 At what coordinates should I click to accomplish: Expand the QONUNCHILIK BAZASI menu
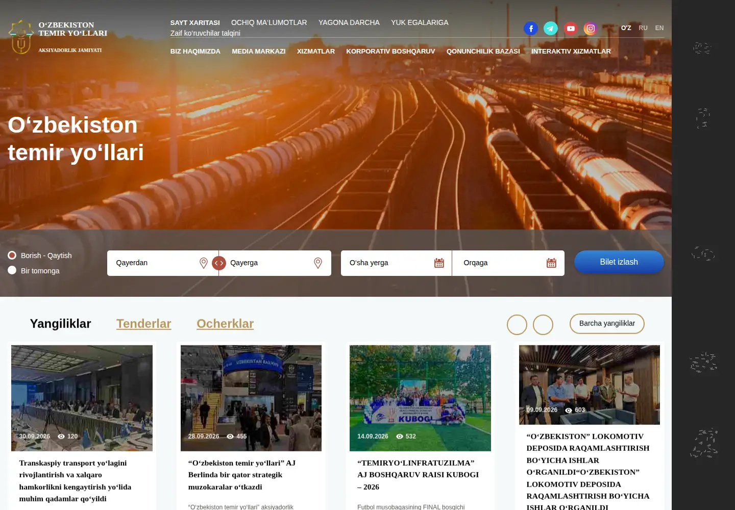[x=483, y=52]
